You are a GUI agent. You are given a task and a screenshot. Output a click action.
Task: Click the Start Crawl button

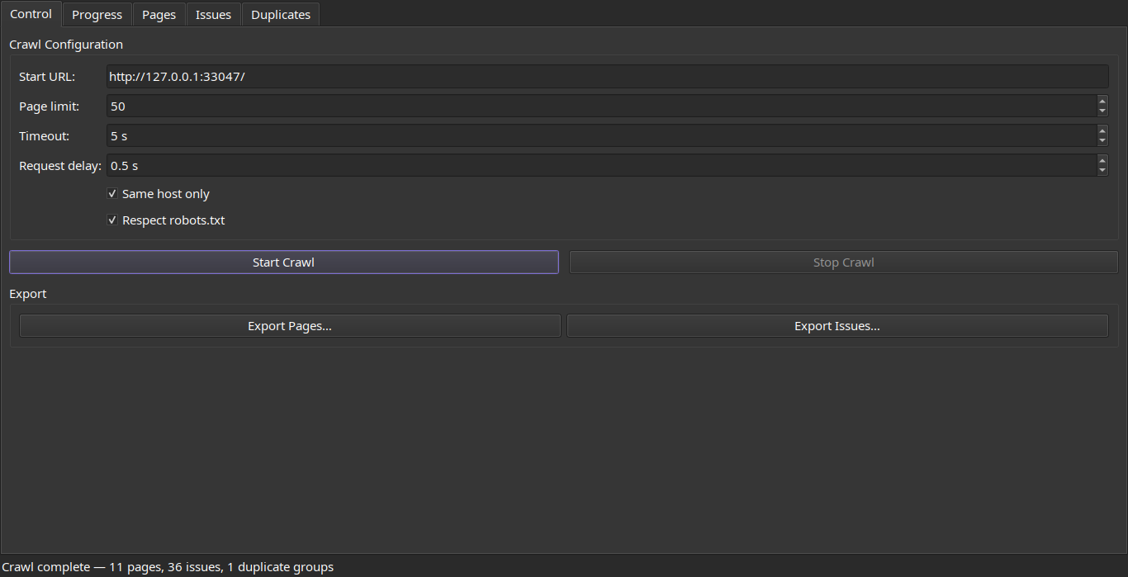click(x=284, y=262)
